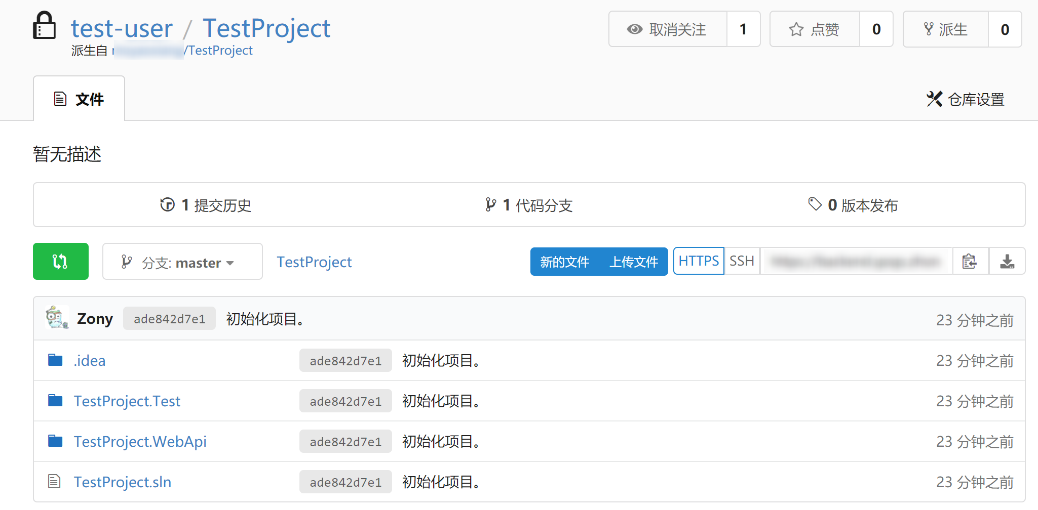Download repository using the download icon
This screenshot has height=510, width=1038.
click(x=1007, y=261)
